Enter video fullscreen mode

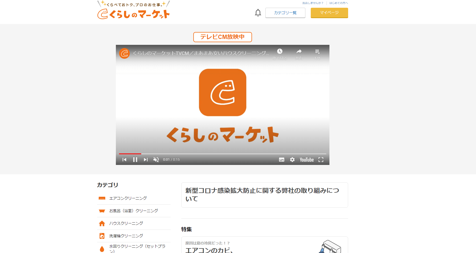click(321, 160)
